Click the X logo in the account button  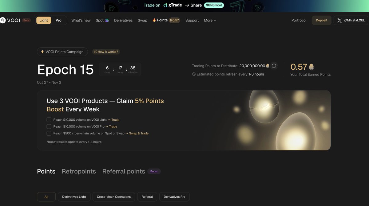339,20
